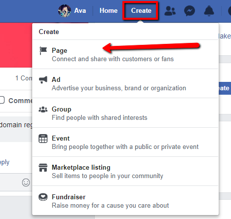
Task: Open the Home link in top bar
Action: click(x=109, y=11)
